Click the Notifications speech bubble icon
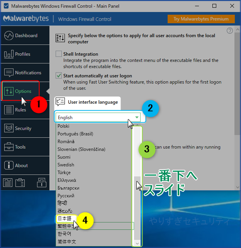This screenshot has height=248, width=241. (8, 73)
